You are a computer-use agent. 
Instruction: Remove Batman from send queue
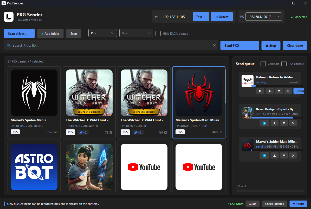[288, 91]
